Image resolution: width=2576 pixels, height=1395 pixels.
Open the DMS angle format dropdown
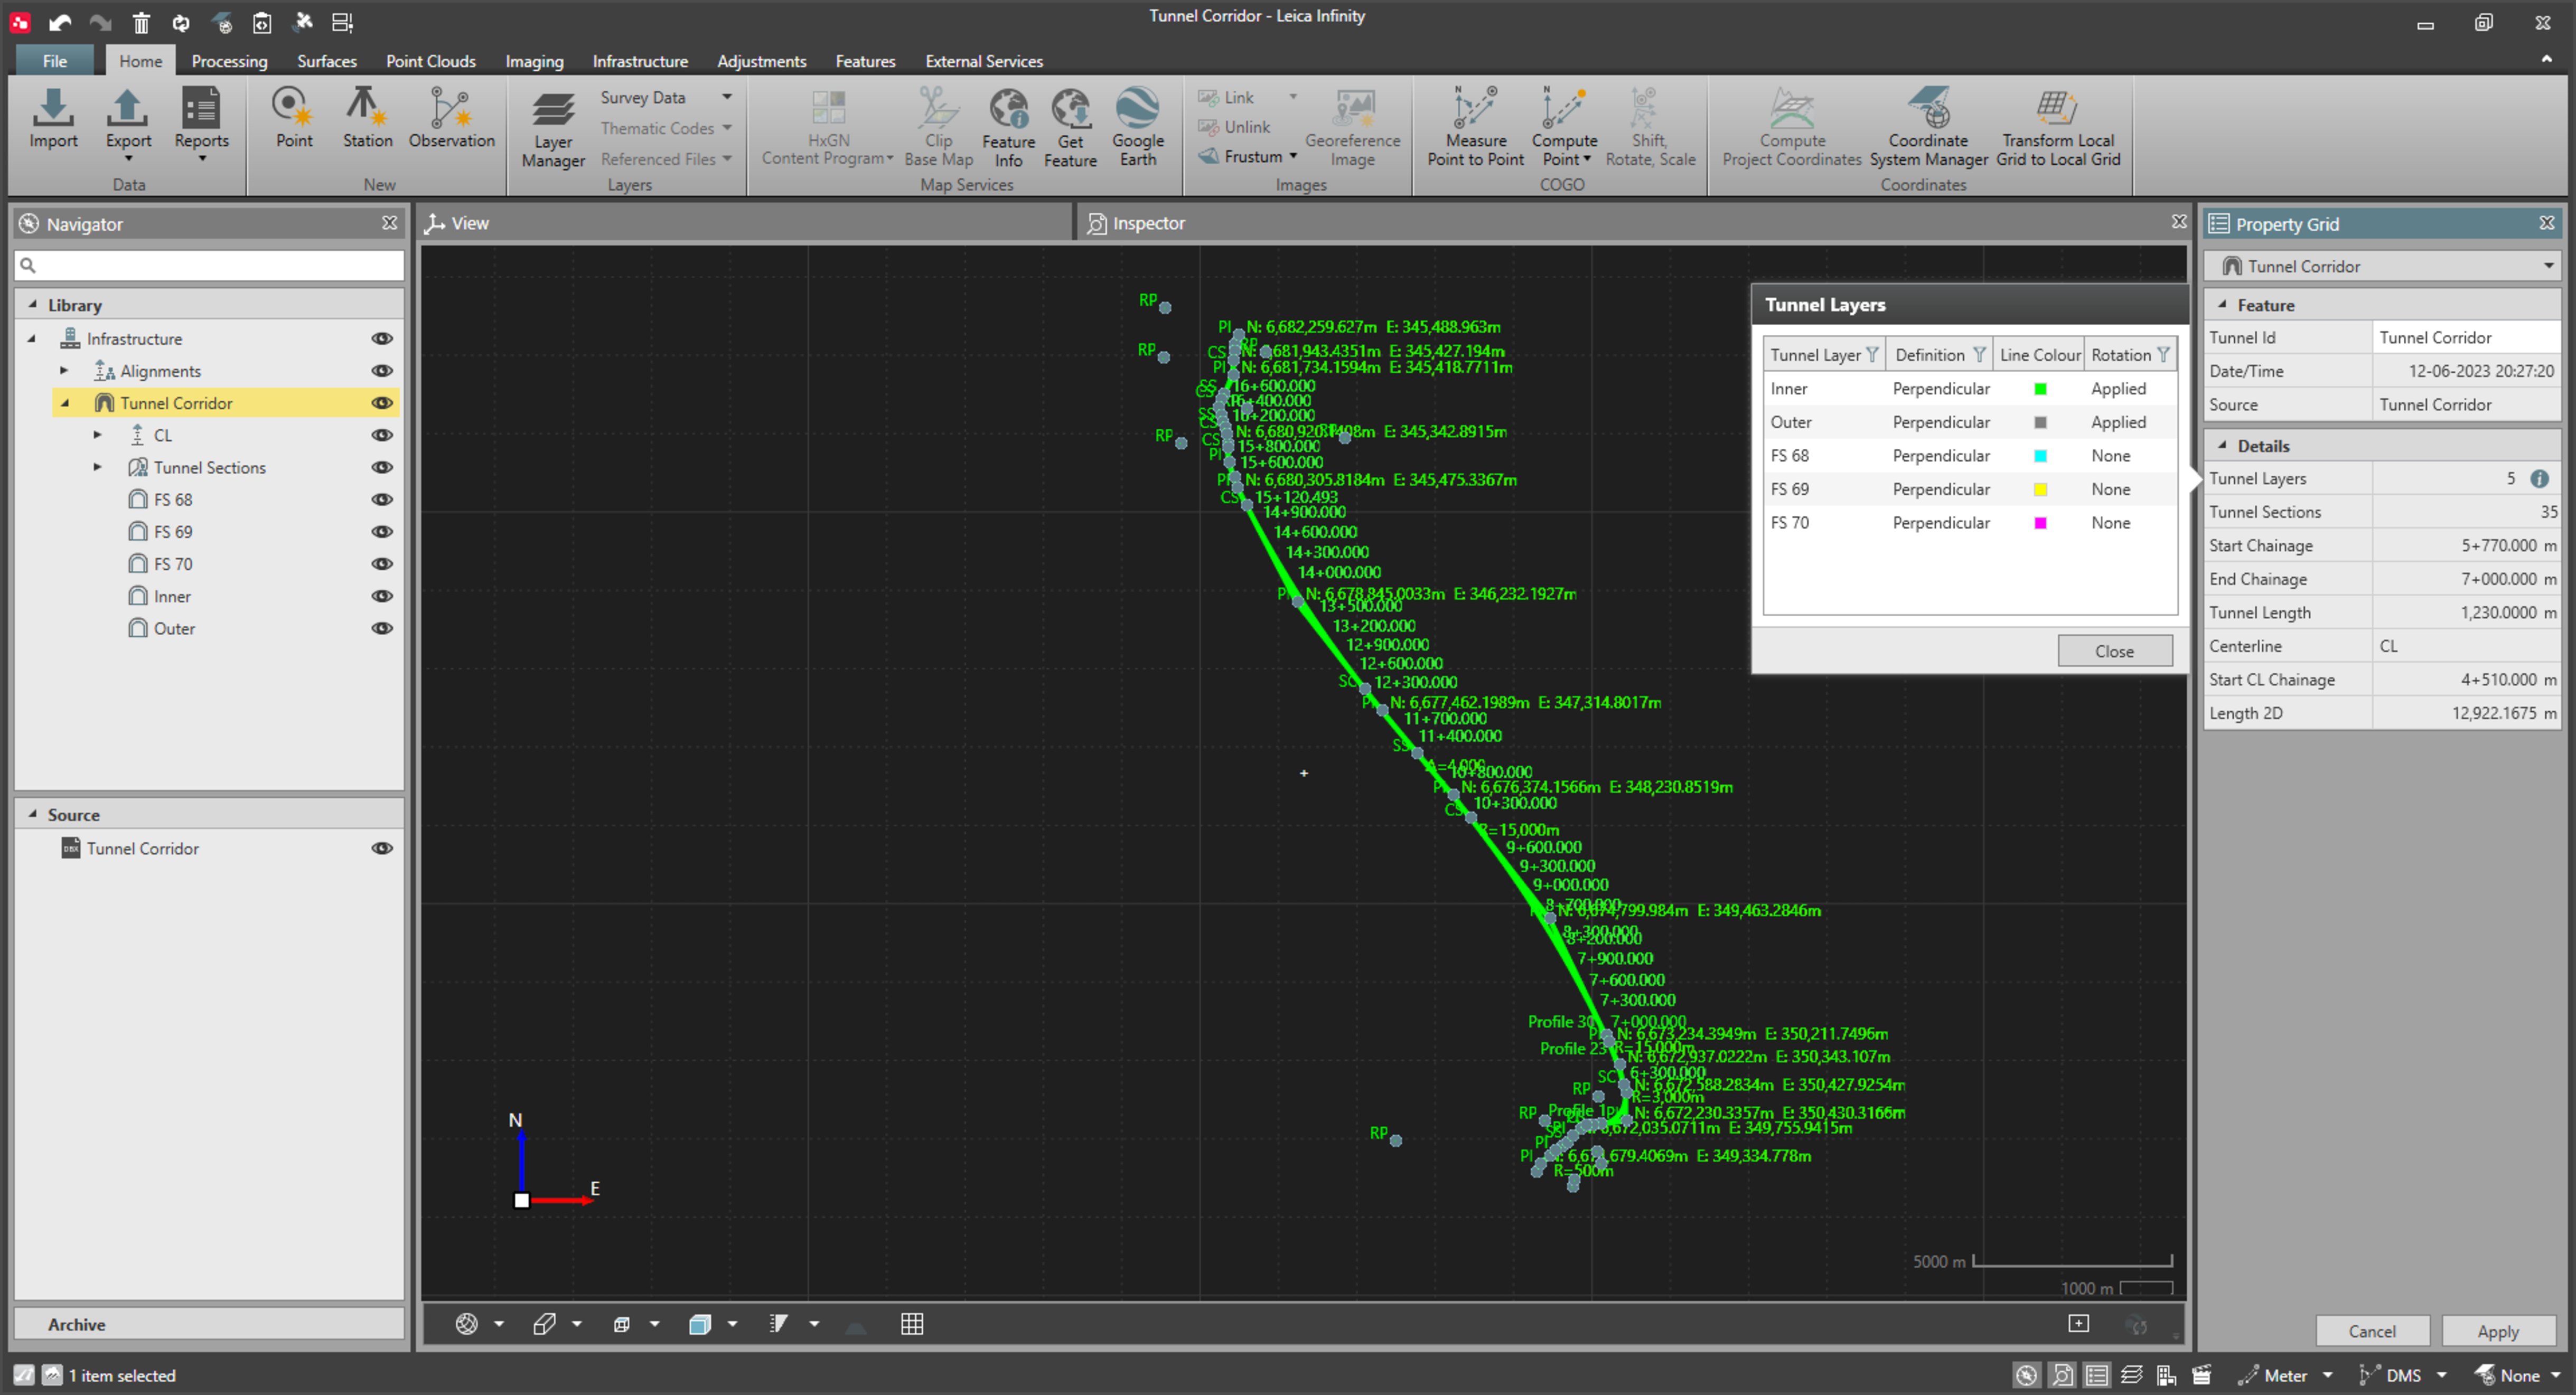[2441, 1376]
